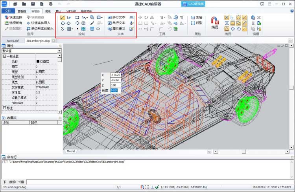Collapse the 标注 section in properties
This screenshot has width=295, height=192.
point(4,108)
